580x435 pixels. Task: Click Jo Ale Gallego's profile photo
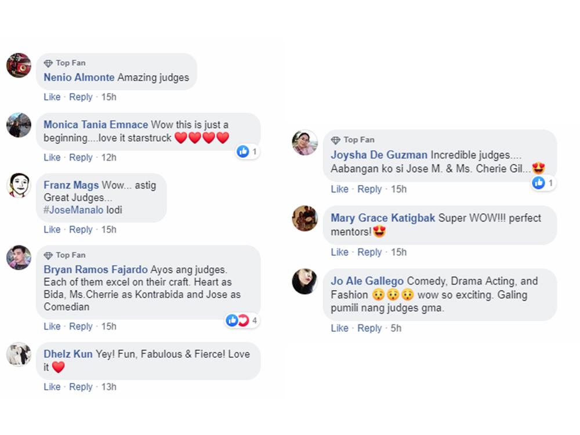(x=305, y=281)
